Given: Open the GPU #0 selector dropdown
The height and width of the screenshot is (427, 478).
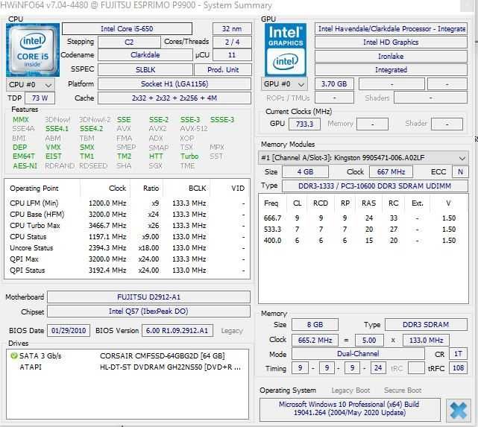Looking at the screenshot, I should 285,84.
